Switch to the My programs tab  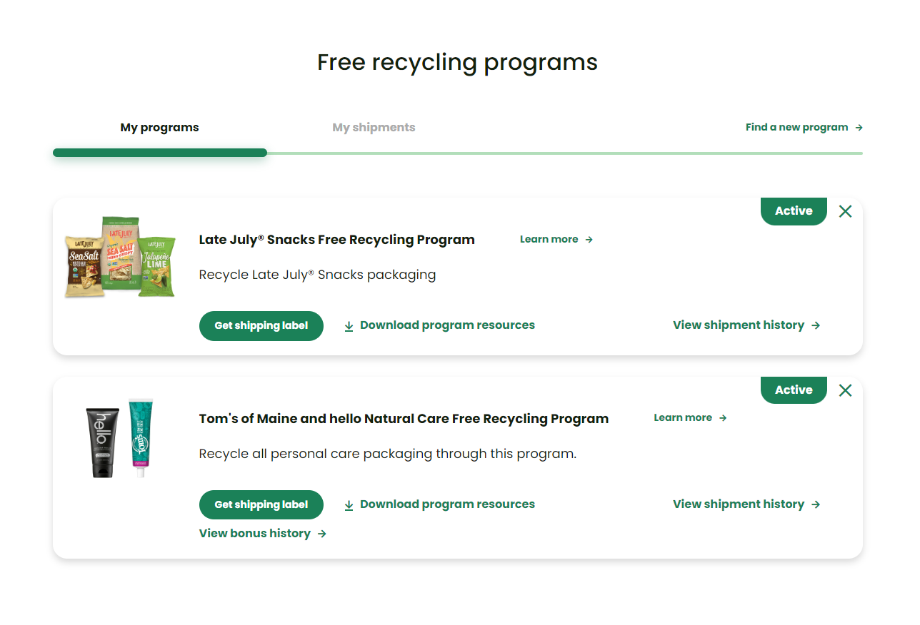[160, 128]
